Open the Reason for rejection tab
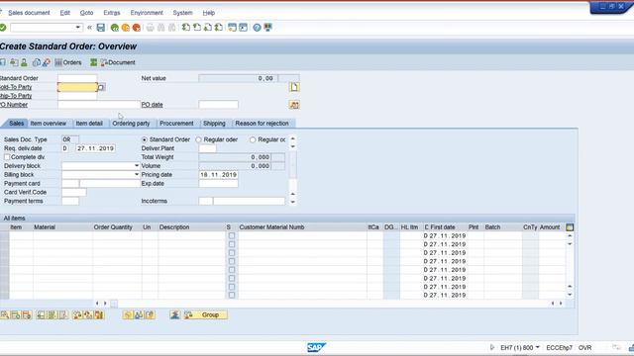Image resolution: width=634 pixels, height=356 pixels. point(262,124)
